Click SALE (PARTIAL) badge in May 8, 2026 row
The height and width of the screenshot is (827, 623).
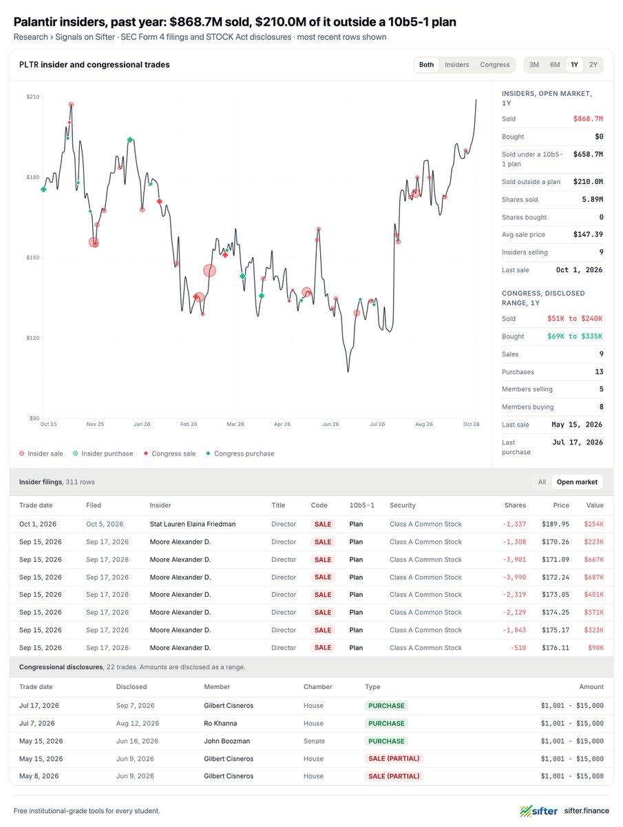(394, 776)
